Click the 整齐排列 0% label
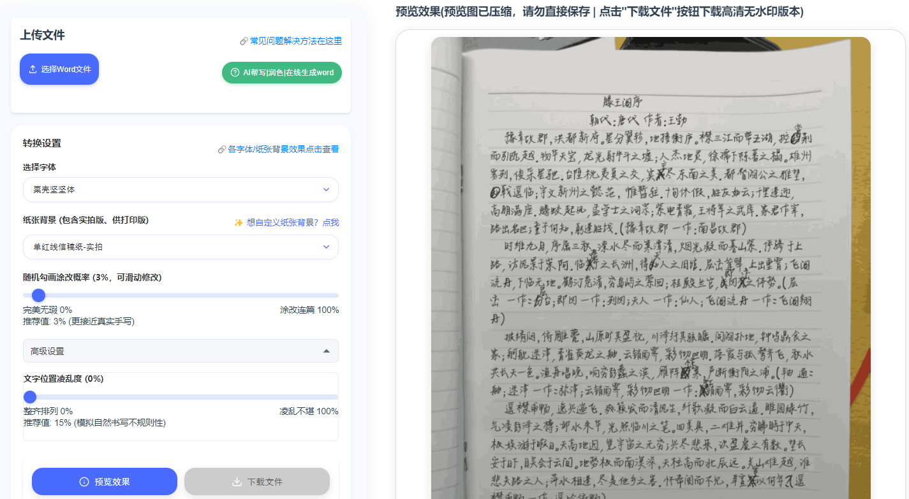The width and height of the screenshot is (909, 499). 48,411
